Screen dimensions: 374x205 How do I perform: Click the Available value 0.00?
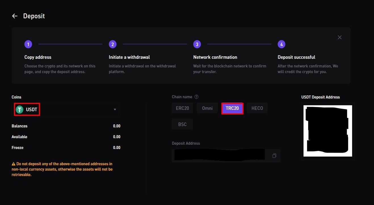pyautogui.click(x=117, y=137)
